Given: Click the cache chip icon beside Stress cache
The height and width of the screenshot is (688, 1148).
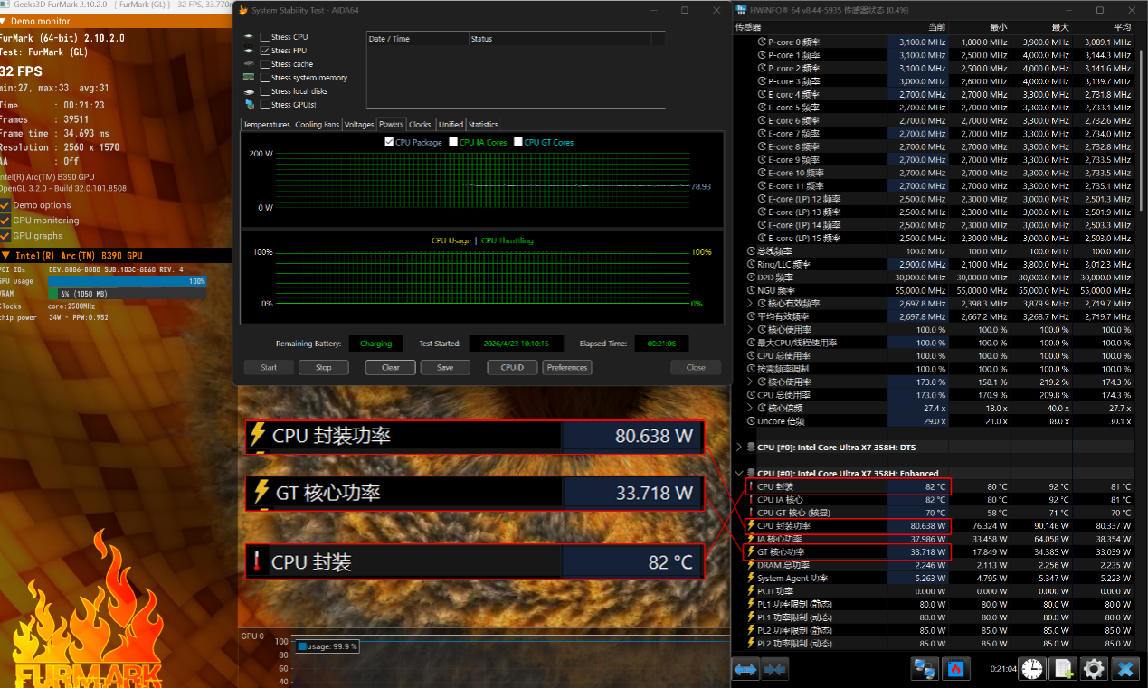Looking at the screenshot, I should coord(249,64).
